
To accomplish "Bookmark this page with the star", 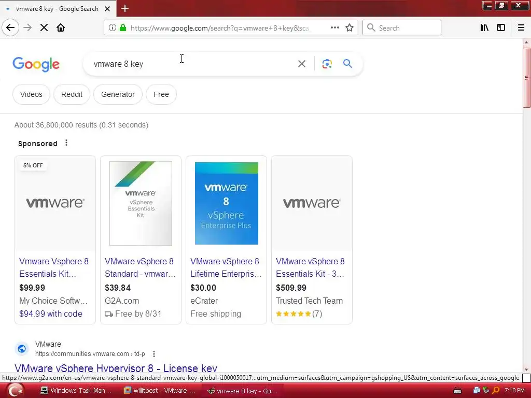I will click(x=350, y=28).
